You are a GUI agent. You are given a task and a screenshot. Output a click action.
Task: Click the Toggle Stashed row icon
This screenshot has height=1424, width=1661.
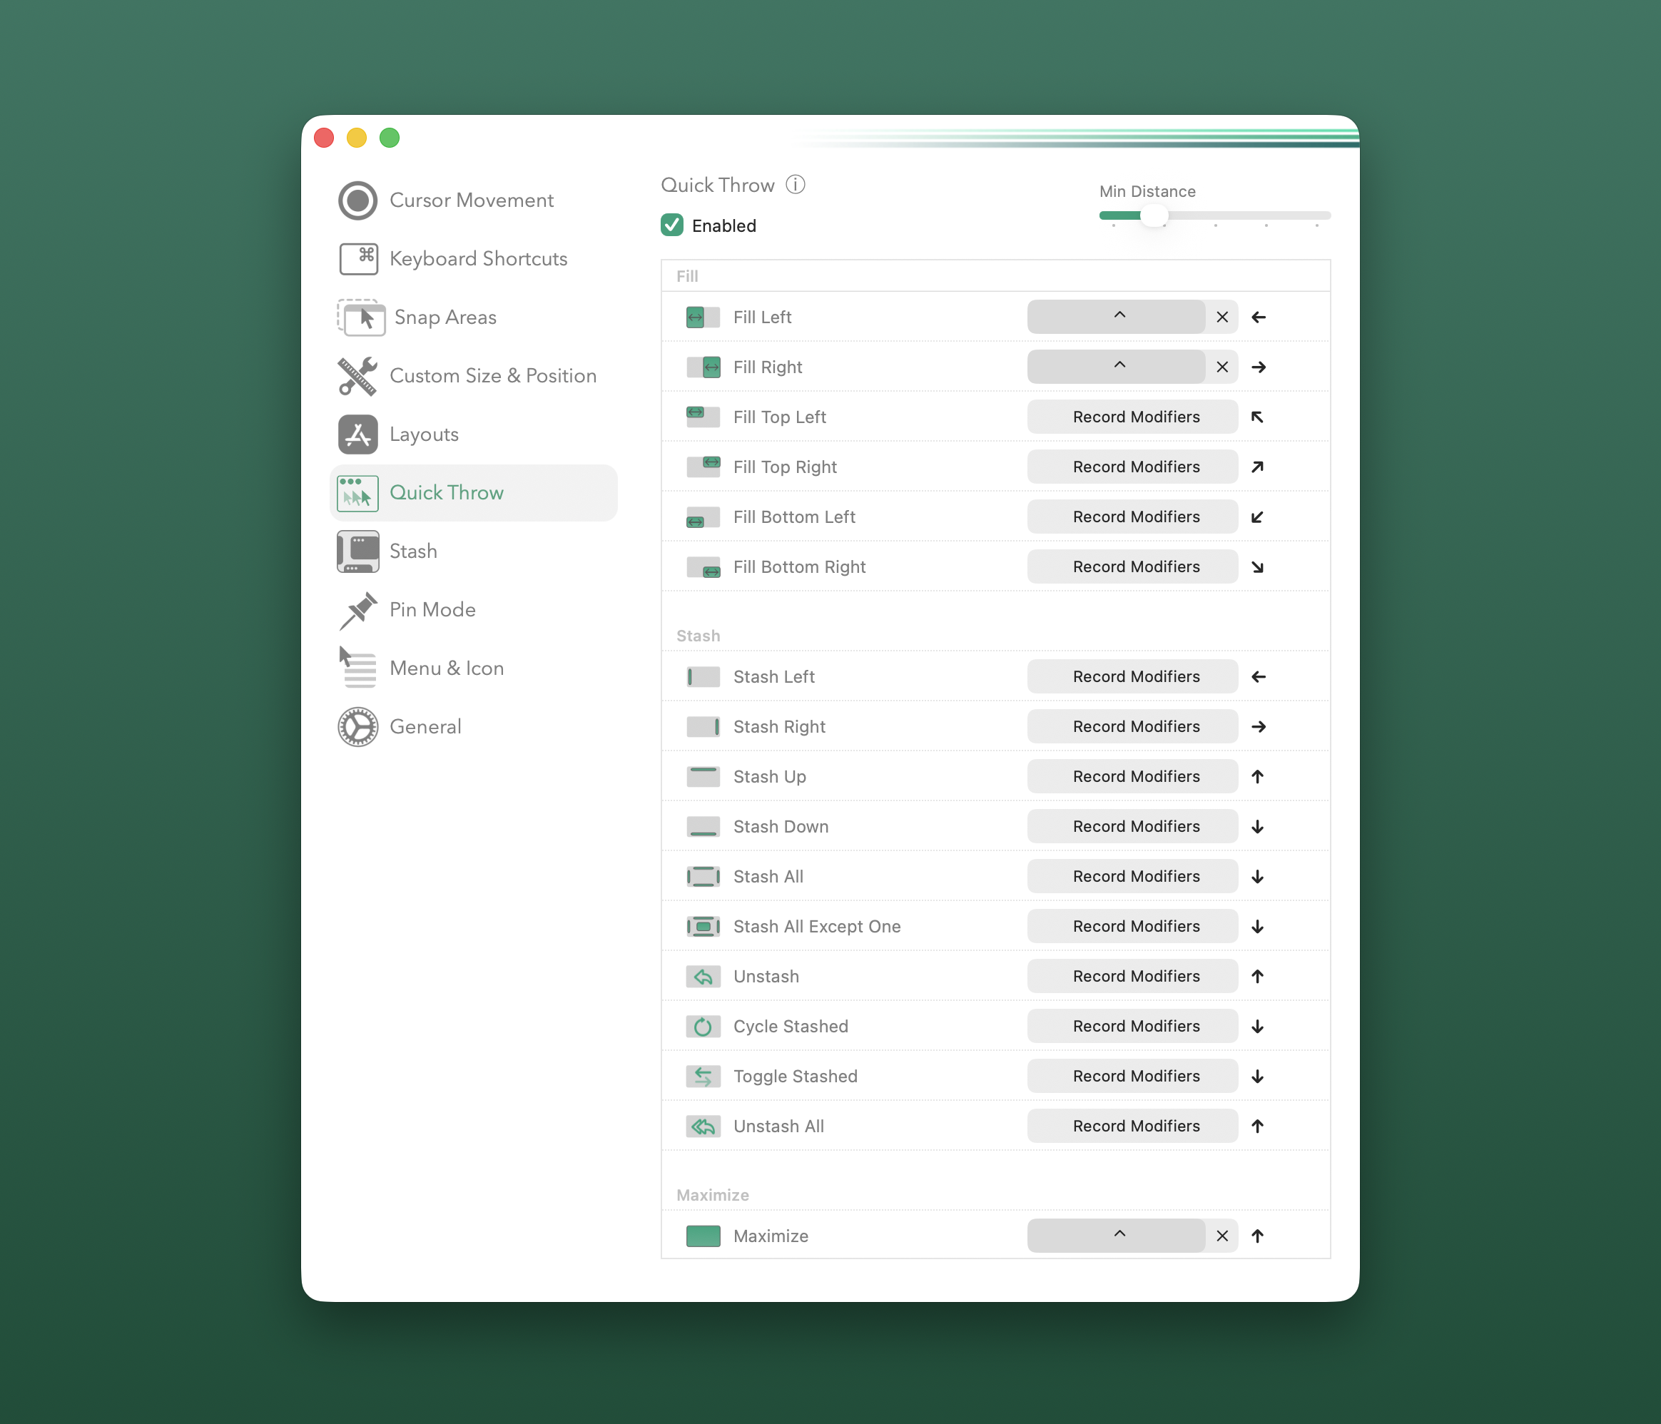click(x=703, y=1077)
